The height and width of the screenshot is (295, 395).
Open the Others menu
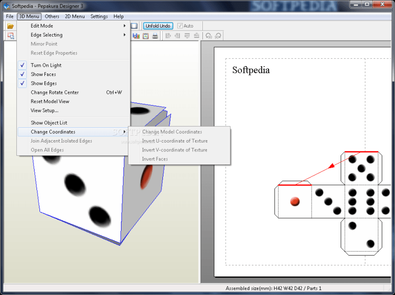coord(52,16)
